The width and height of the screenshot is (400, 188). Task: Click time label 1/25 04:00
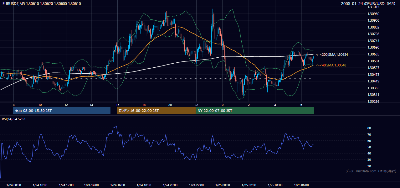(275, 185)
